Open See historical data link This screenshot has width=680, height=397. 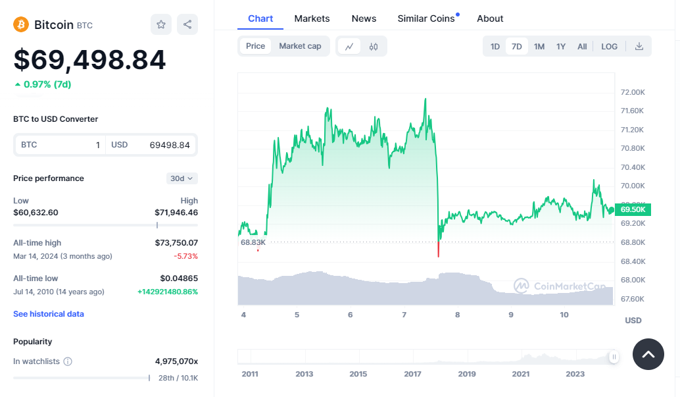click(x=49, y=314)
